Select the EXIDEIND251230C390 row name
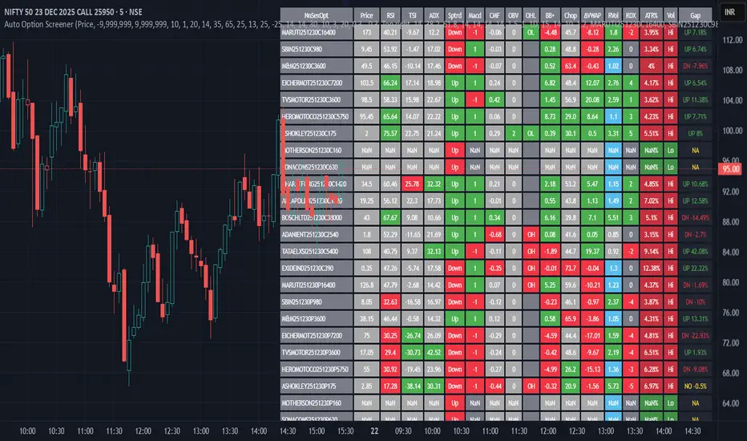This screenshot has width=747, height=441. coord(317,268)
